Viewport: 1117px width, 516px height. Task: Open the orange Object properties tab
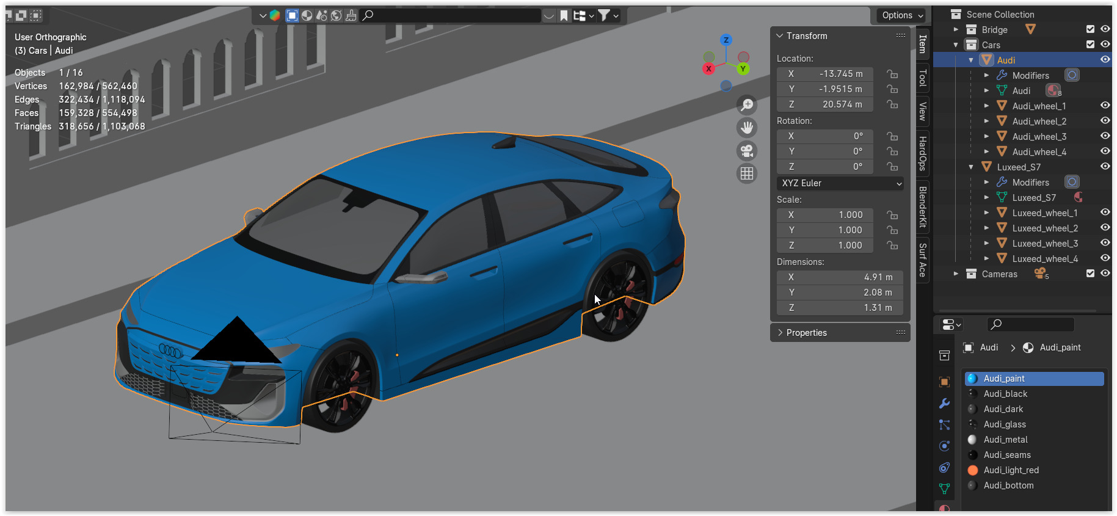coord(944,382)
